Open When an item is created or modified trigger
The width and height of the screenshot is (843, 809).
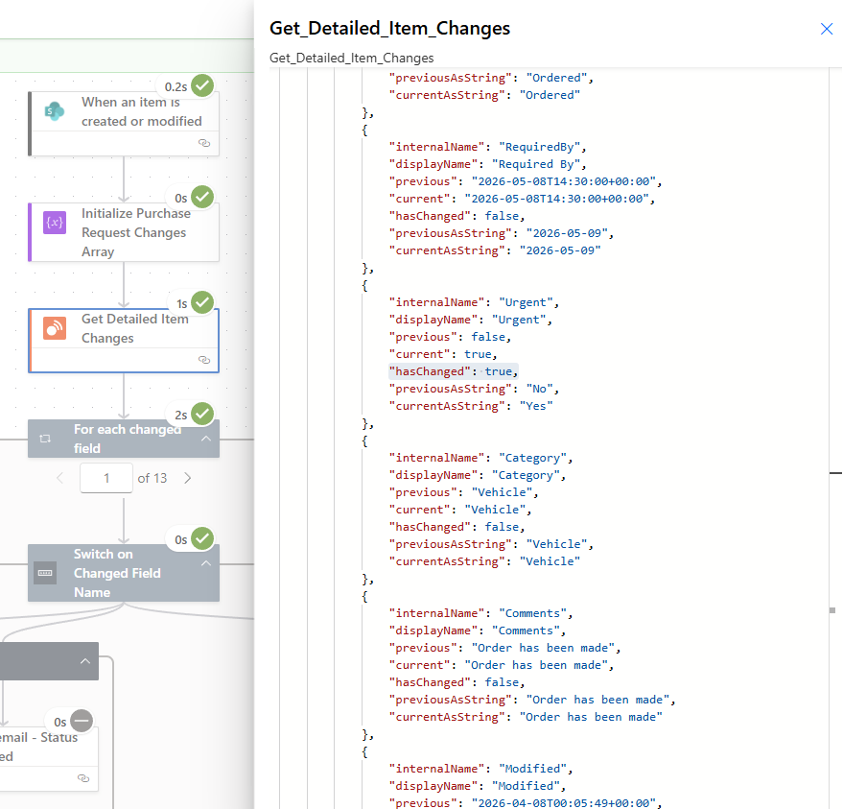(124, 124)
